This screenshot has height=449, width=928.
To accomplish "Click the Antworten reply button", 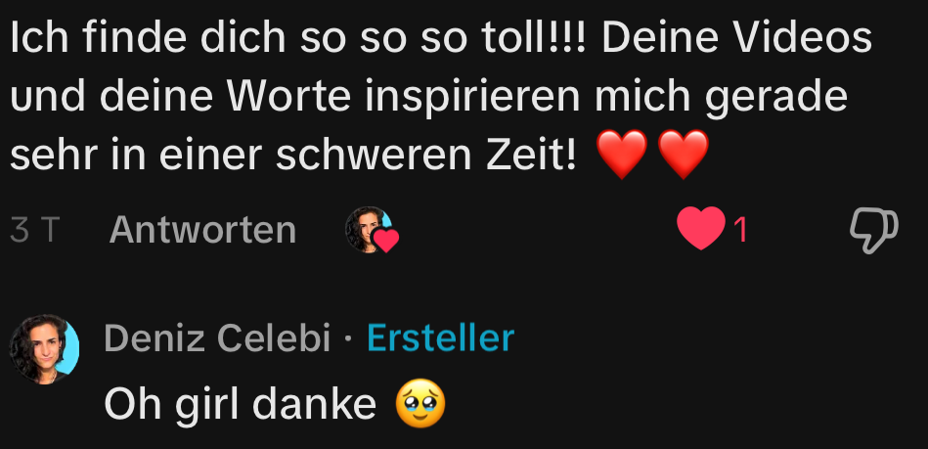I will coord(202,230).
